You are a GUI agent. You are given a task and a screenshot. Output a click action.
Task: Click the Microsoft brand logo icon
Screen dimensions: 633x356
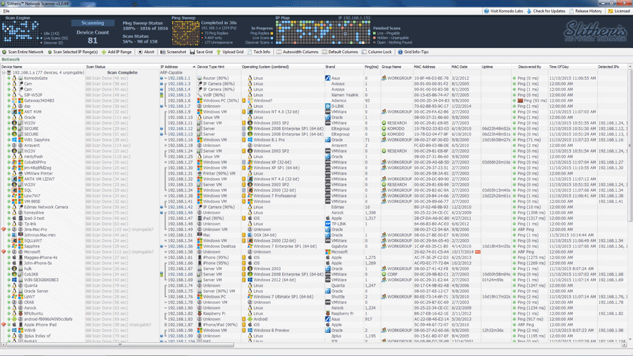click(328, 252)
